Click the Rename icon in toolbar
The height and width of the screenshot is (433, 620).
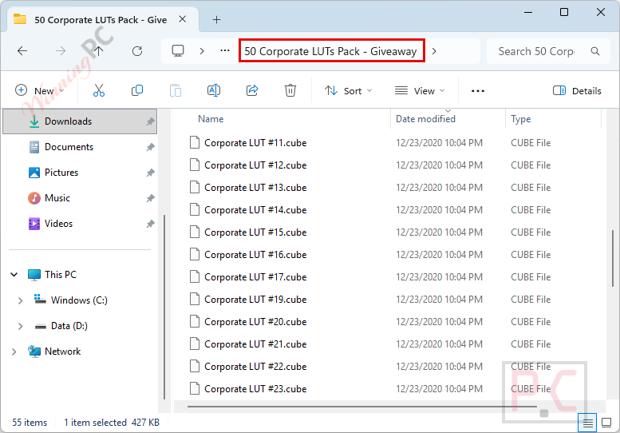(214, 90)
